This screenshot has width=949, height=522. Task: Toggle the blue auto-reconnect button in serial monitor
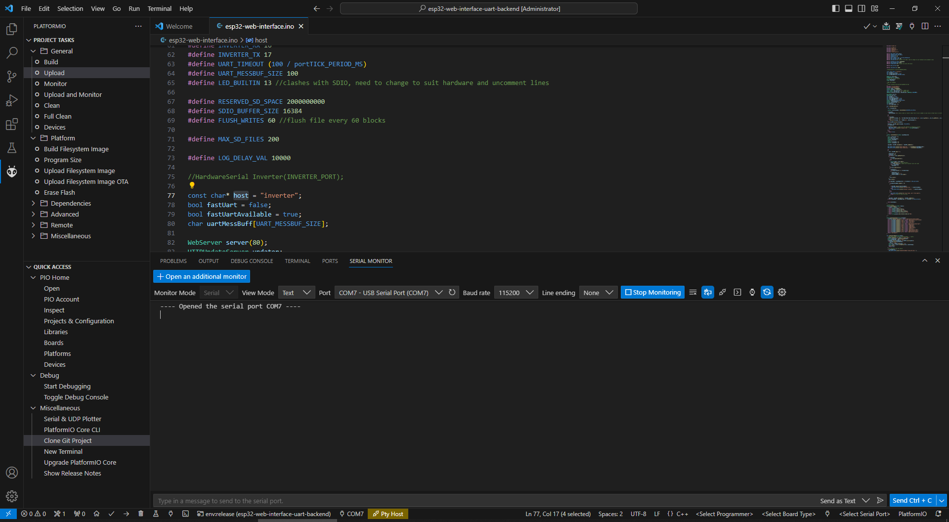coord(767,293)
